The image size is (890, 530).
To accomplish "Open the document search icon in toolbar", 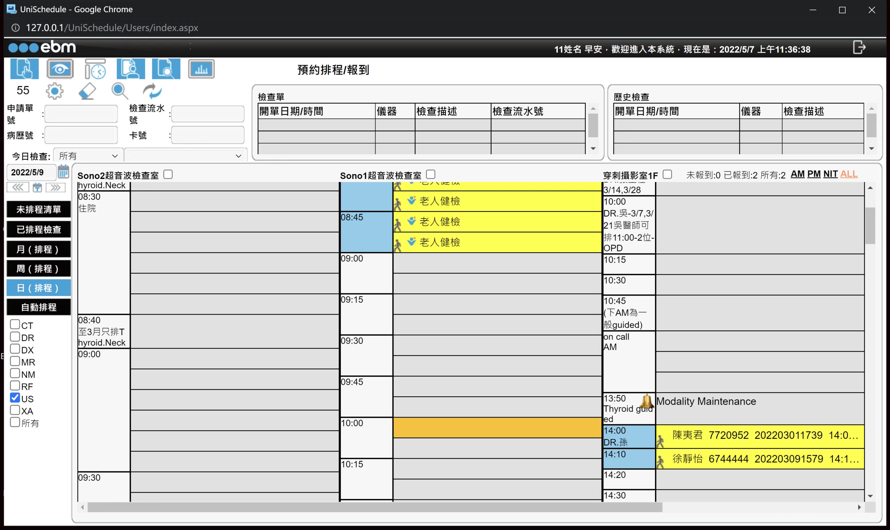I will [x=166, y=69].
